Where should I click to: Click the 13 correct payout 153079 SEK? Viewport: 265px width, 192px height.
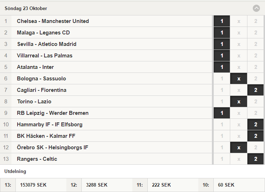click(33, 185)
